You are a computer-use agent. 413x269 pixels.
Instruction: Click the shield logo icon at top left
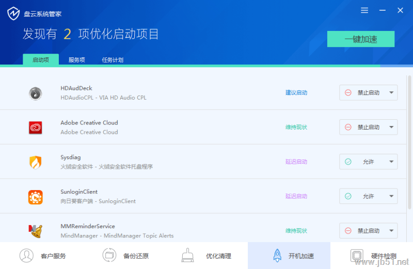[13, 13]
